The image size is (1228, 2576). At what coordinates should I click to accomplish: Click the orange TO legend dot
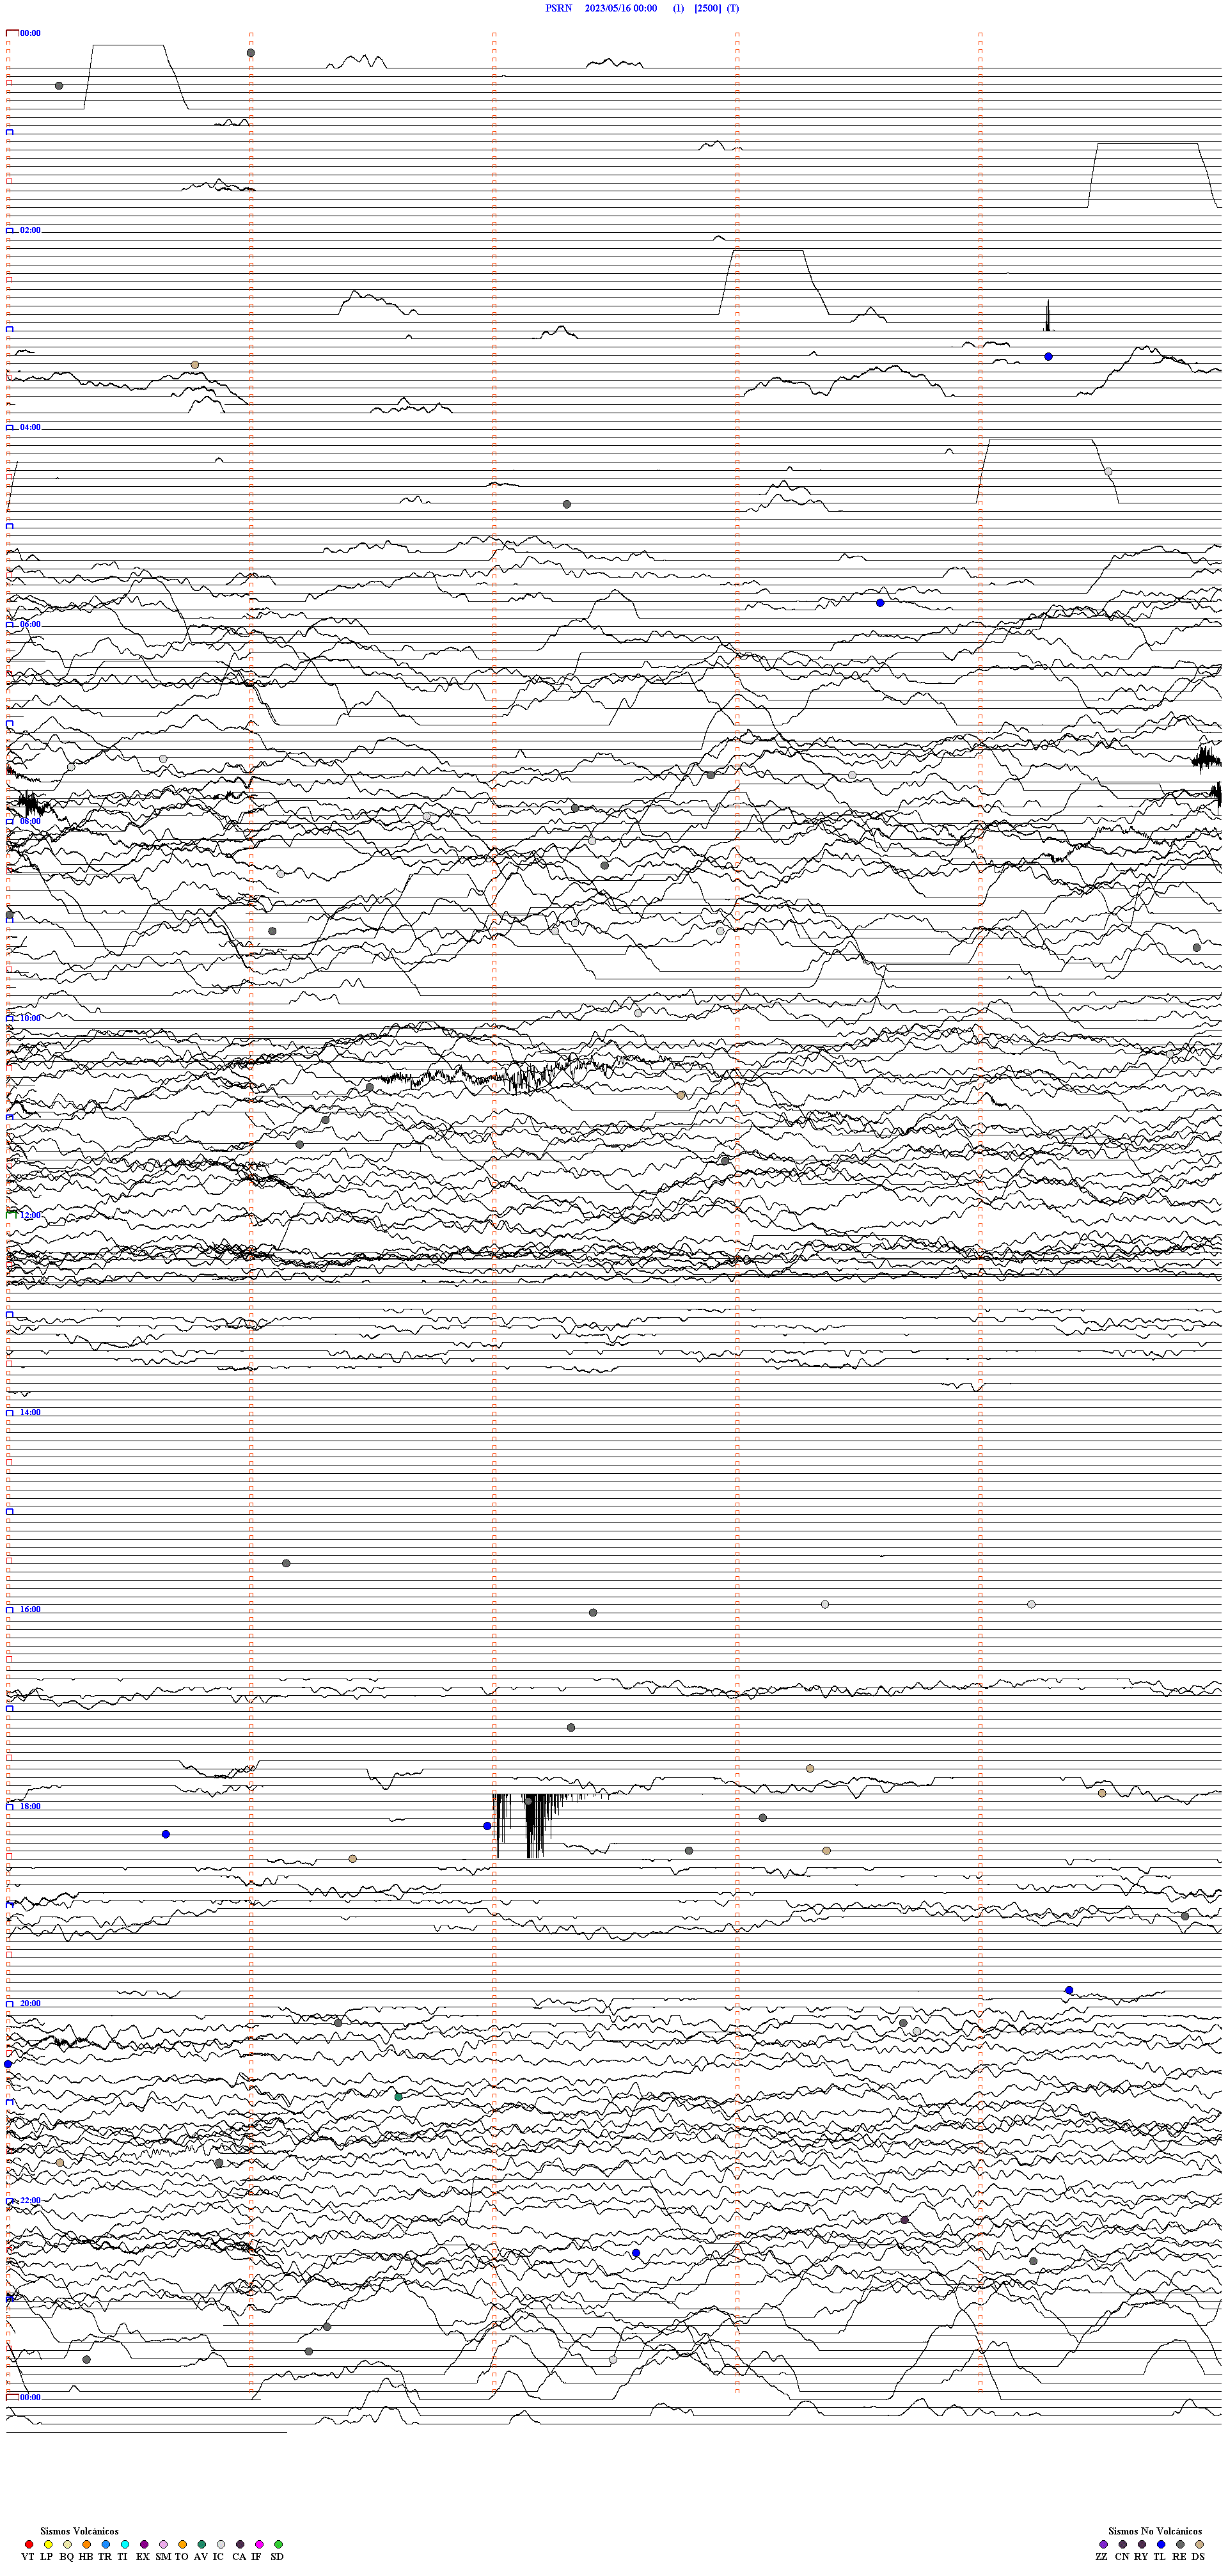[x=183, y=2544]
